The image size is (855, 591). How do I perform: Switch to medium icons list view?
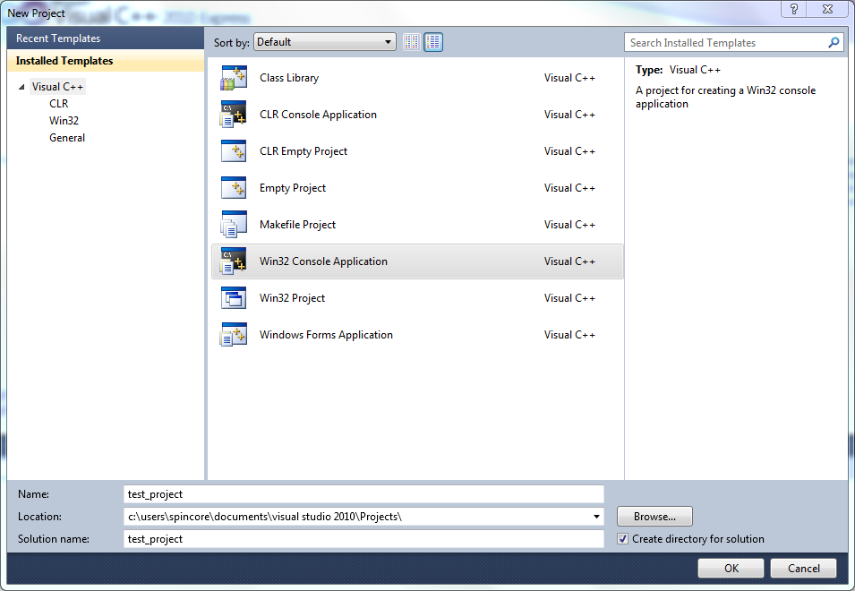click(x=433, y=42)
